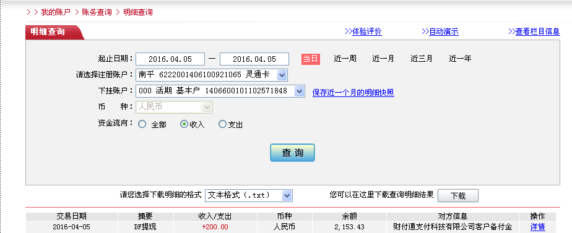The width and height of the screenshot is (572, 233).
Task: Open the 体验评价 link
Action: (363, 32)
